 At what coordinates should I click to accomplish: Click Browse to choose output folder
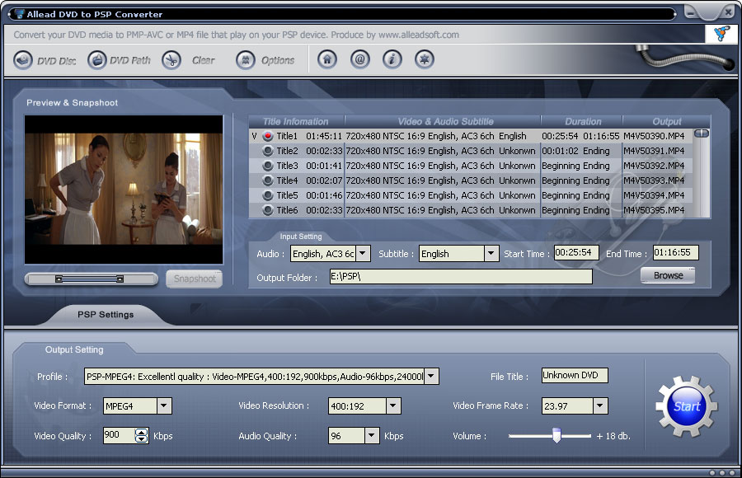click(667, 275)
